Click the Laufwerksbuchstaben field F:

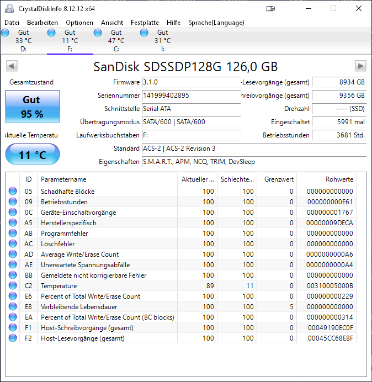pyautogui.click(x=191, y=135)
